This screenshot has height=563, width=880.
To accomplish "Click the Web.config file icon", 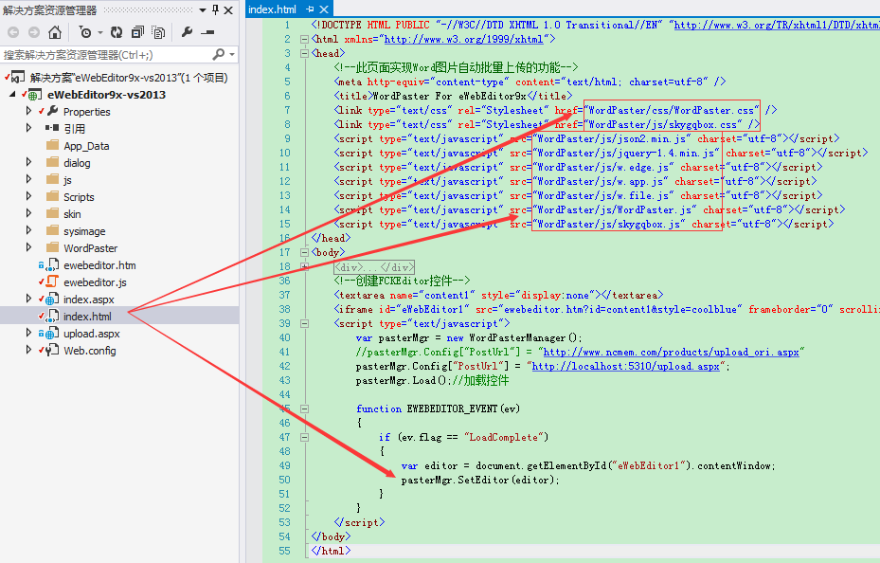I will coord(52,350).
